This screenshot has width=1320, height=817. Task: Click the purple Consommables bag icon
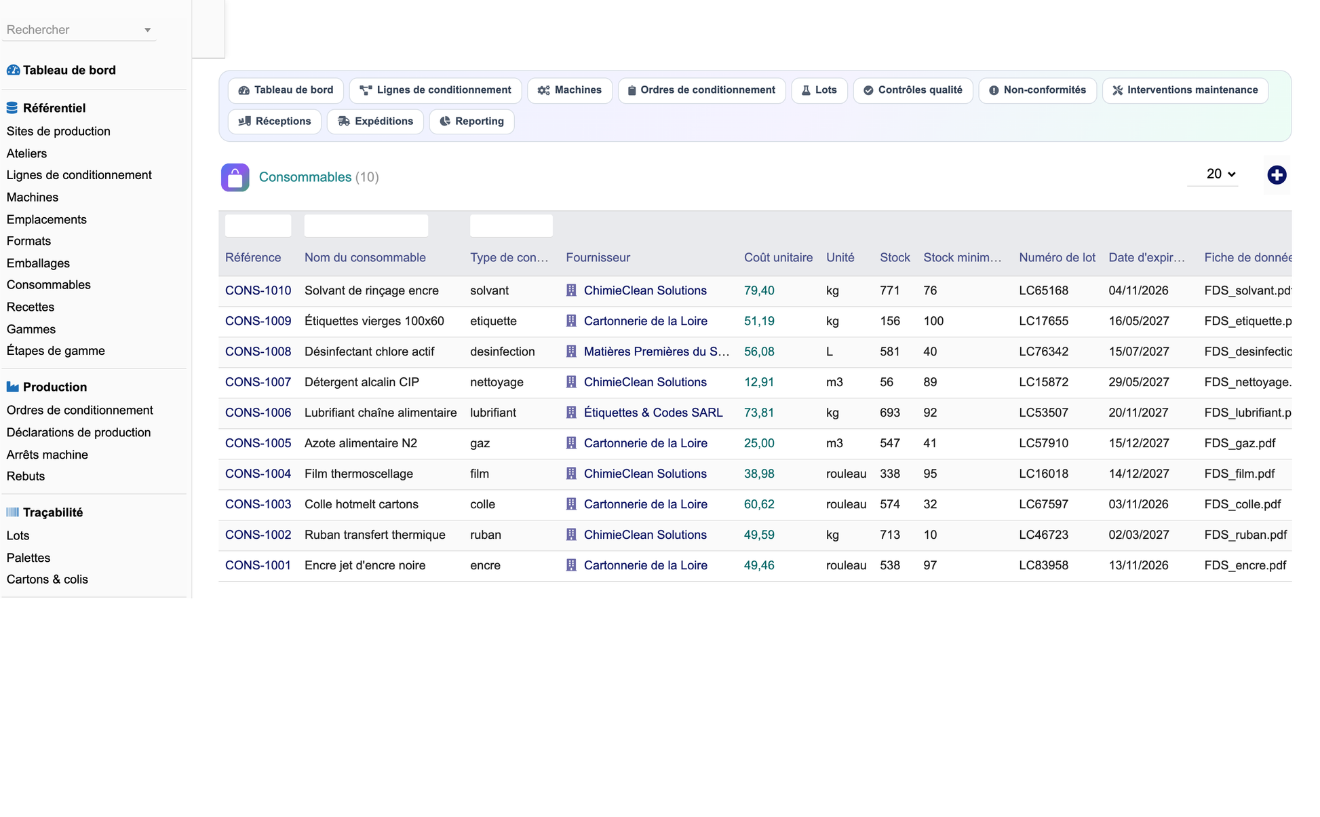click(235, 177)
